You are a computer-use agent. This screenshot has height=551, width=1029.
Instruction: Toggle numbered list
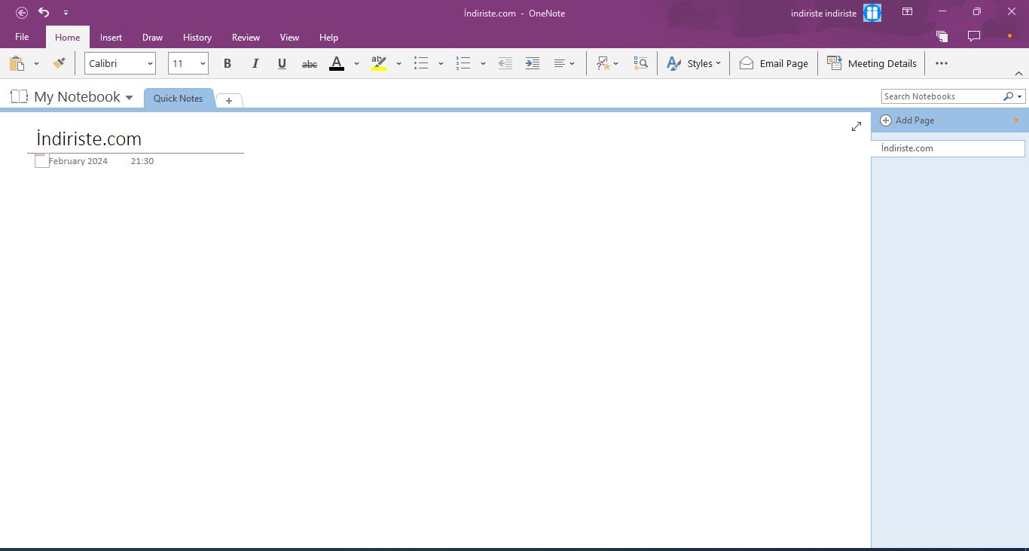click(463, 64)
